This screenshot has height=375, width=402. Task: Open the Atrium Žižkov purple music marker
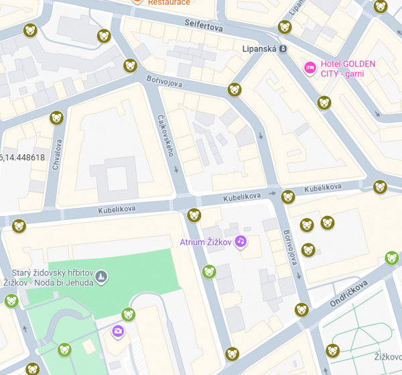[241, 242]
